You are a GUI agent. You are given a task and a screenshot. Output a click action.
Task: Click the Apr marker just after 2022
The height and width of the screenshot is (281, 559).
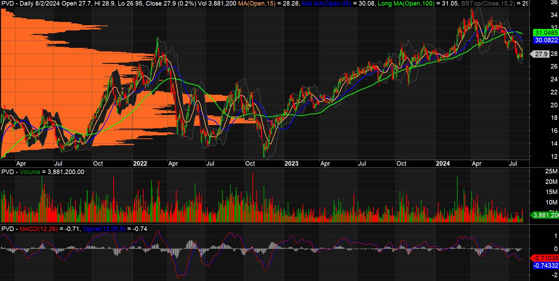coord(173,164)
